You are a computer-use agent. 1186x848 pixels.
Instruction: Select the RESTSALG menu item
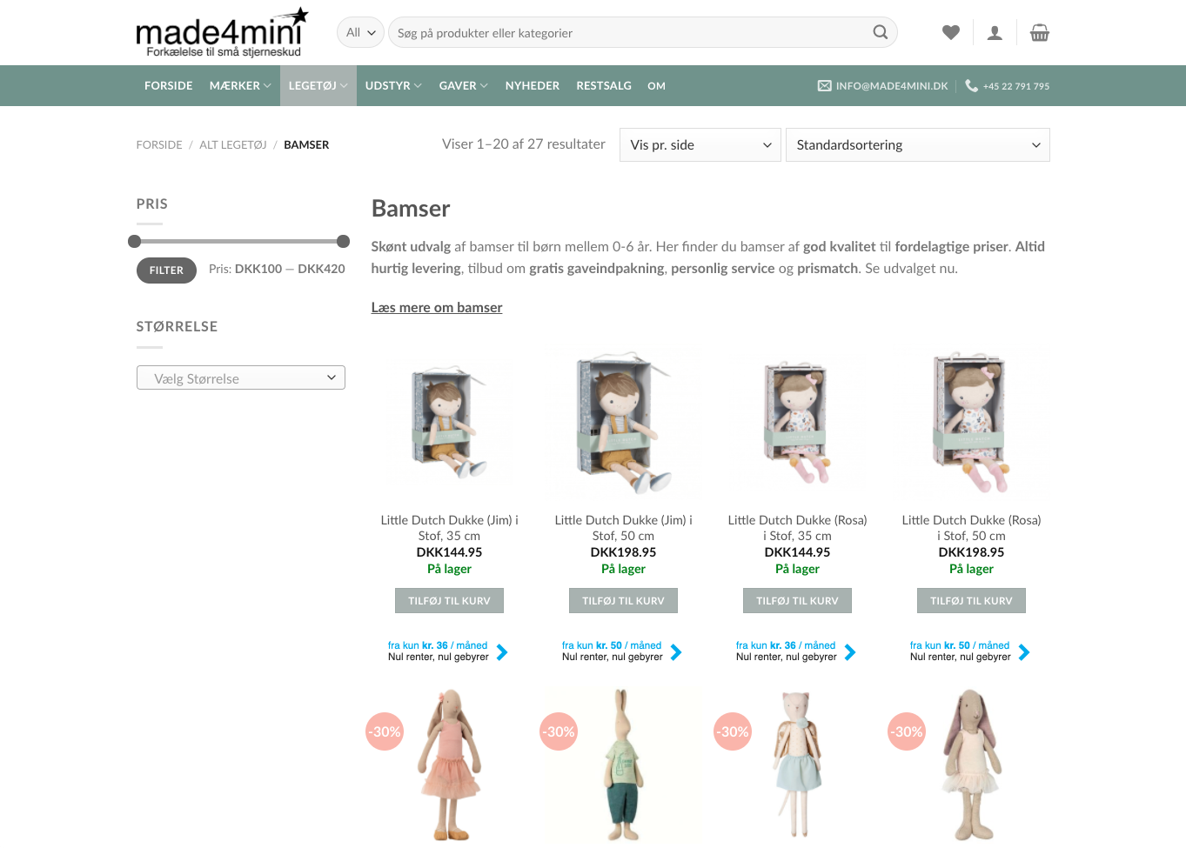coord(604,86)
